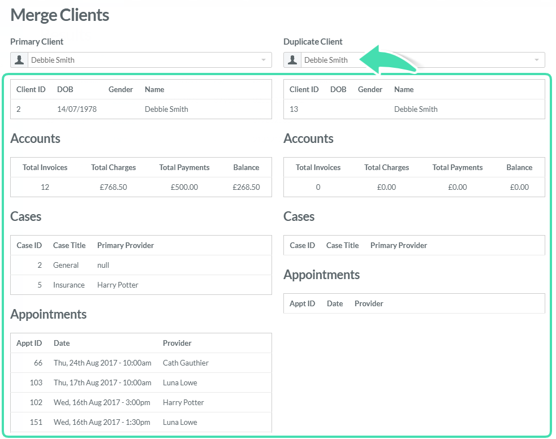Select duplicate Client ID value 13

tap(294, 109)
